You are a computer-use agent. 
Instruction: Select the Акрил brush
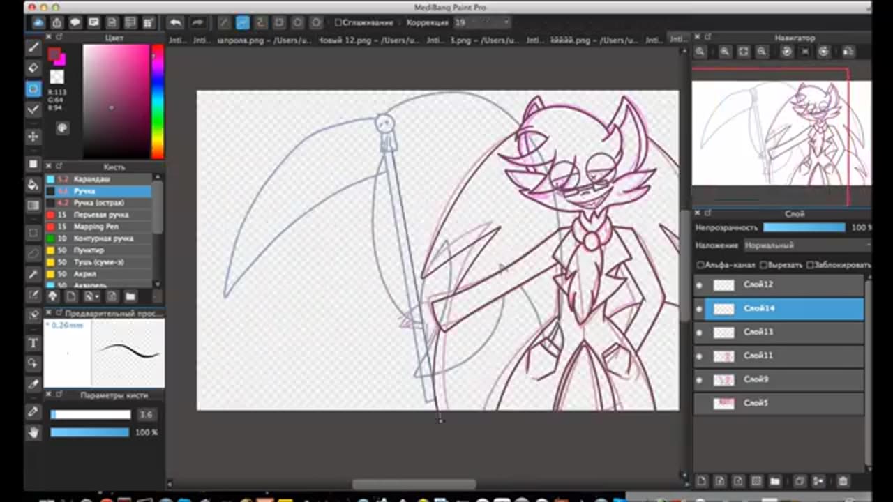coord(98,274)
